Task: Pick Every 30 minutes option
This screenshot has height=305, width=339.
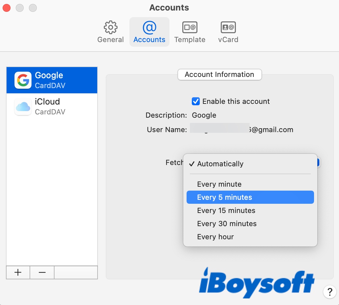Action: pos(250,224)
